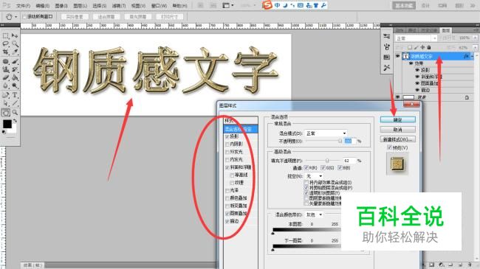Select the Spot Healing Brush tool
Viewport: 480px width, 269px height.
point(5,61)
